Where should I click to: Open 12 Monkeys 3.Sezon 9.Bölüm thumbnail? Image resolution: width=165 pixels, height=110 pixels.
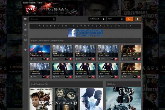[85, 51]
